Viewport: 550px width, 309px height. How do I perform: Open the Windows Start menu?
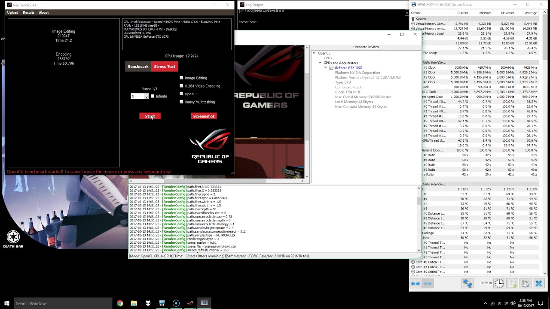coord(6,303)
